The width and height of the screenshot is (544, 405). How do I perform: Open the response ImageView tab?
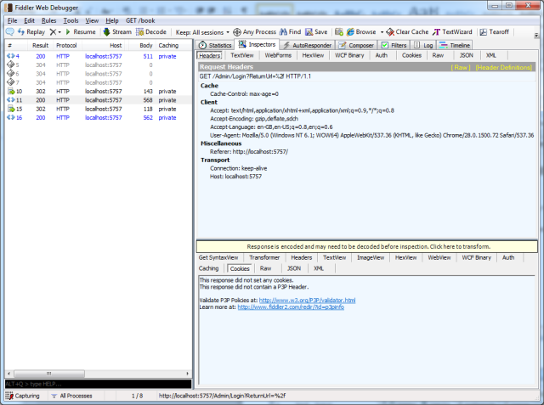click(x=371, y=257)
